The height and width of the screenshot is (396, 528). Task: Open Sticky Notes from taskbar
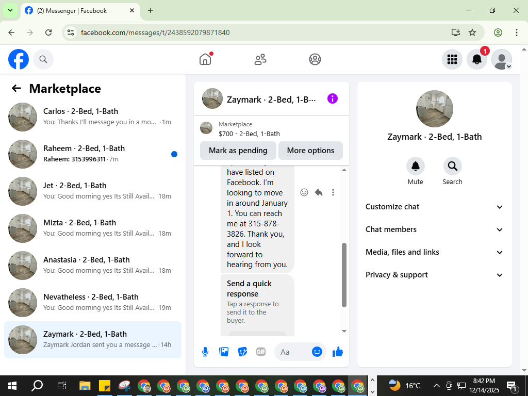pyautogui.click(x=105, y=386)
